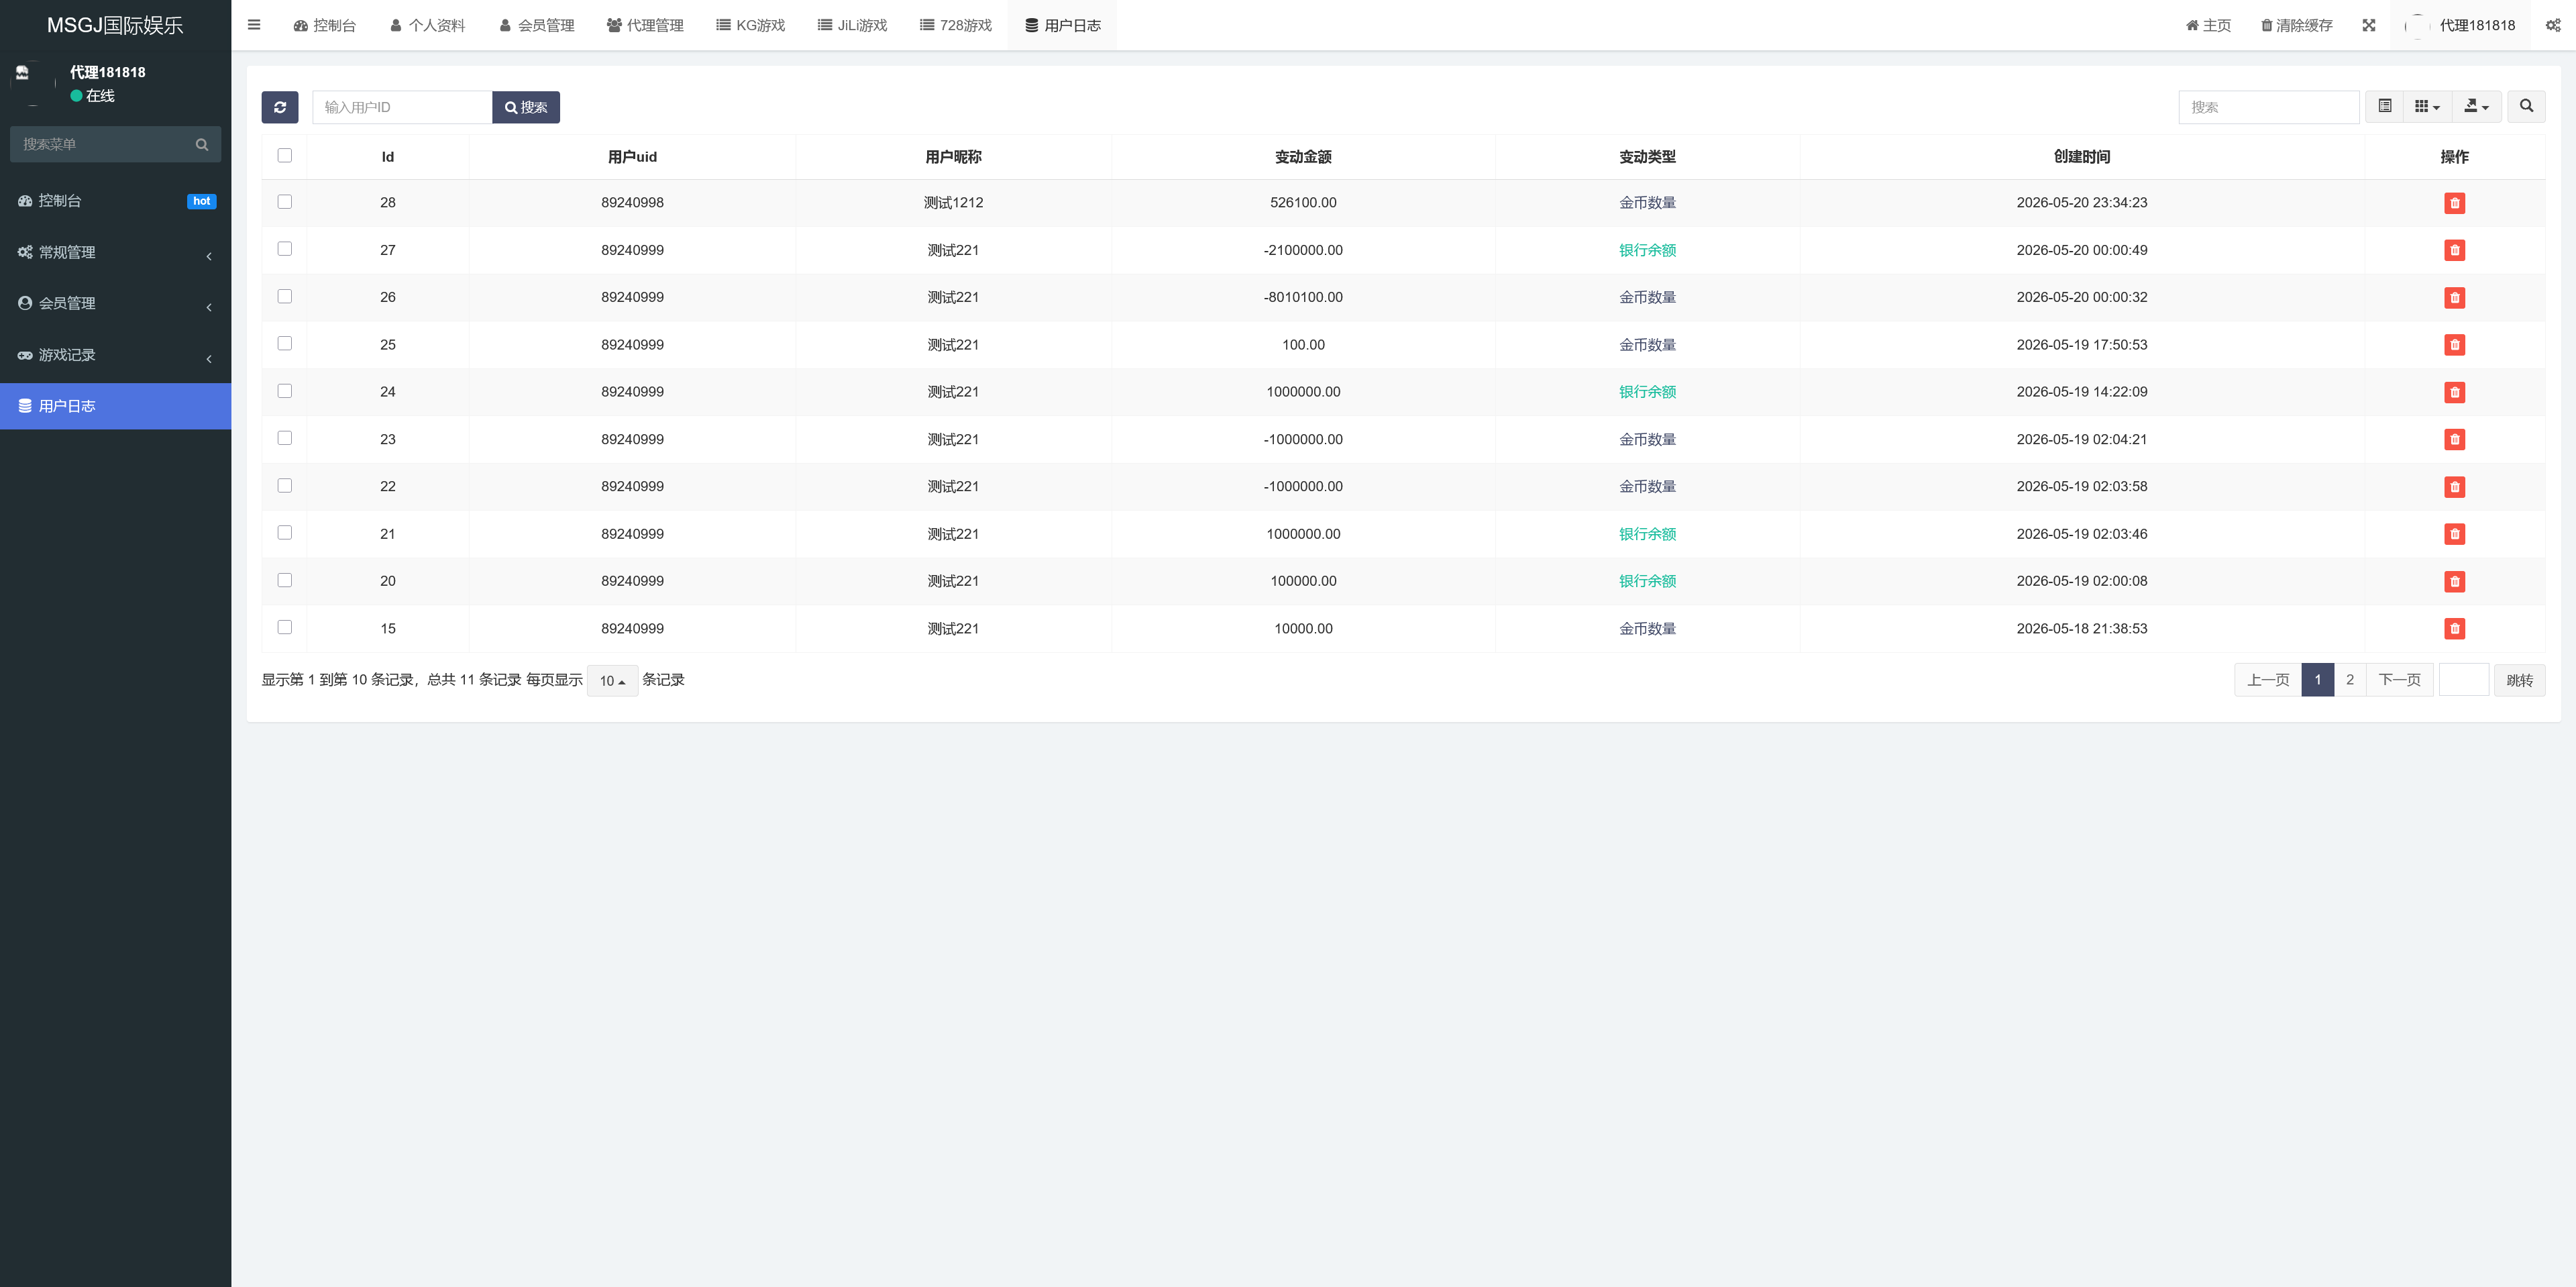The height and width of the screenshot is (1287, 2576).
Task: Check the box for row Id 26
Action: click(x=285, y=296)
